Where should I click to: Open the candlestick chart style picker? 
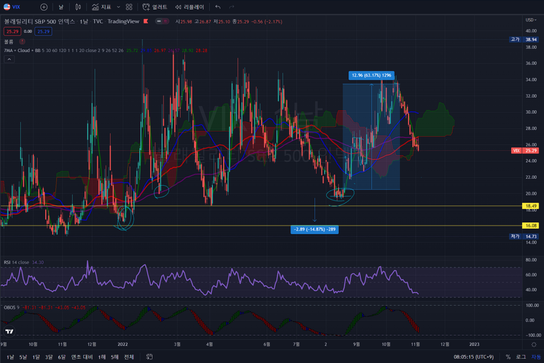pos(78,7)
